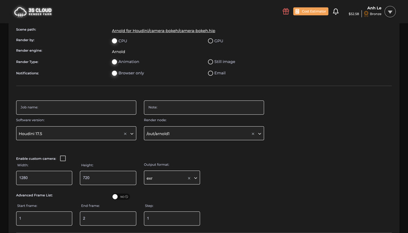
Task: Expand the Anh Le account menu arrow
Action: 390,12
